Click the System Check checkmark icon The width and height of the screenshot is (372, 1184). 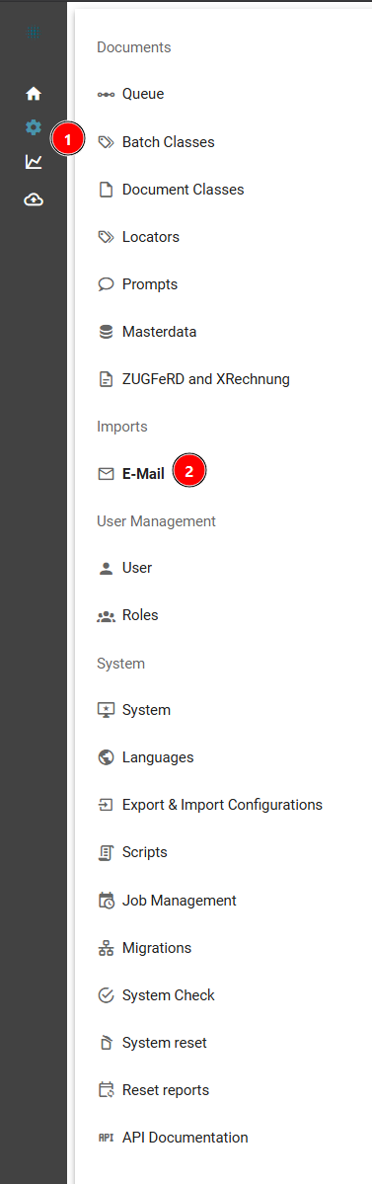[x=107, y=995]
